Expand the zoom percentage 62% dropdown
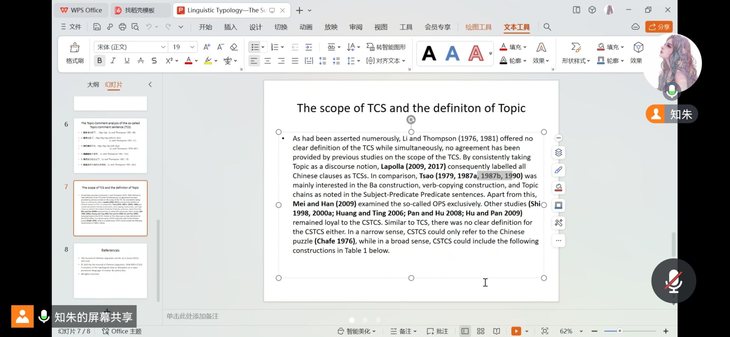 tap(581, 331)
